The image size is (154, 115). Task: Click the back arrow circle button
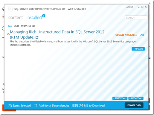(10, 9)
